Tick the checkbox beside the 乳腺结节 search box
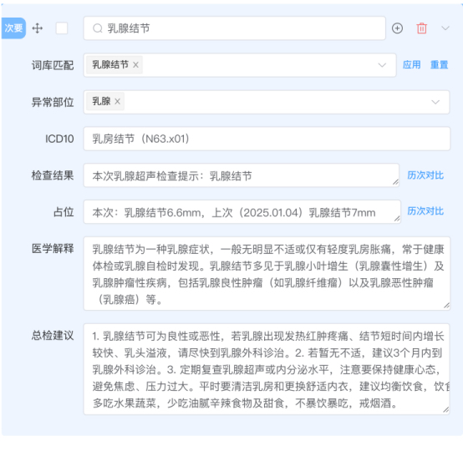The height and width of the screenshot is (451, 463). pyautogui.click(x=62, y=28)
